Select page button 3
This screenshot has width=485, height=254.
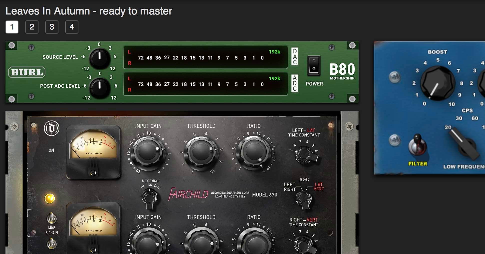(x=52, y=27)
